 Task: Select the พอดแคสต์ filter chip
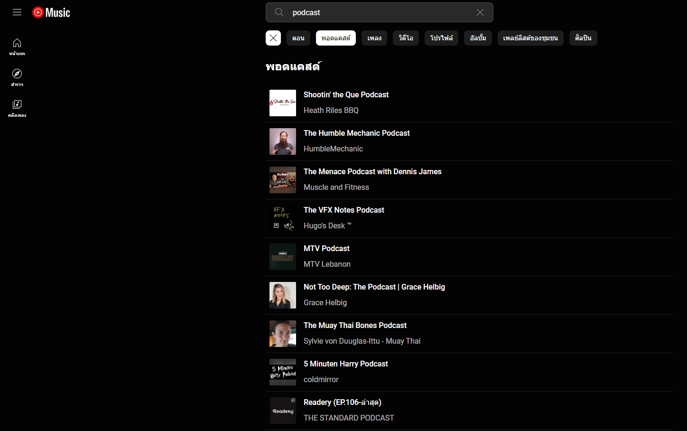coord(336,38)
